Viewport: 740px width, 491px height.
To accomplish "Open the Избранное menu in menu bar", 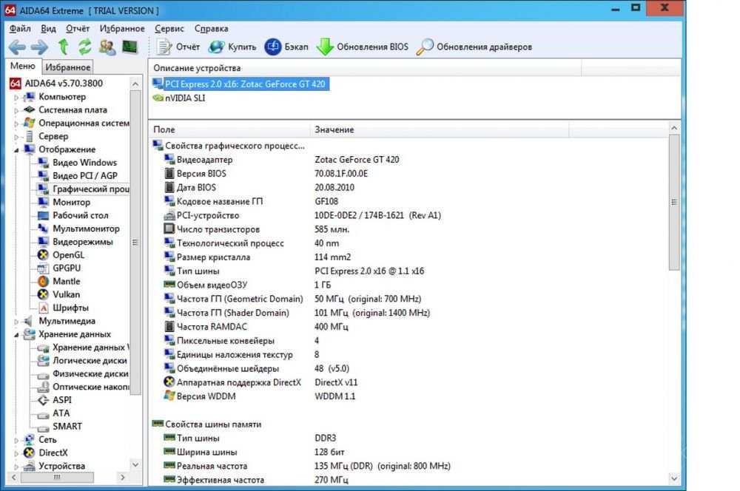I will tap(122, 28).
